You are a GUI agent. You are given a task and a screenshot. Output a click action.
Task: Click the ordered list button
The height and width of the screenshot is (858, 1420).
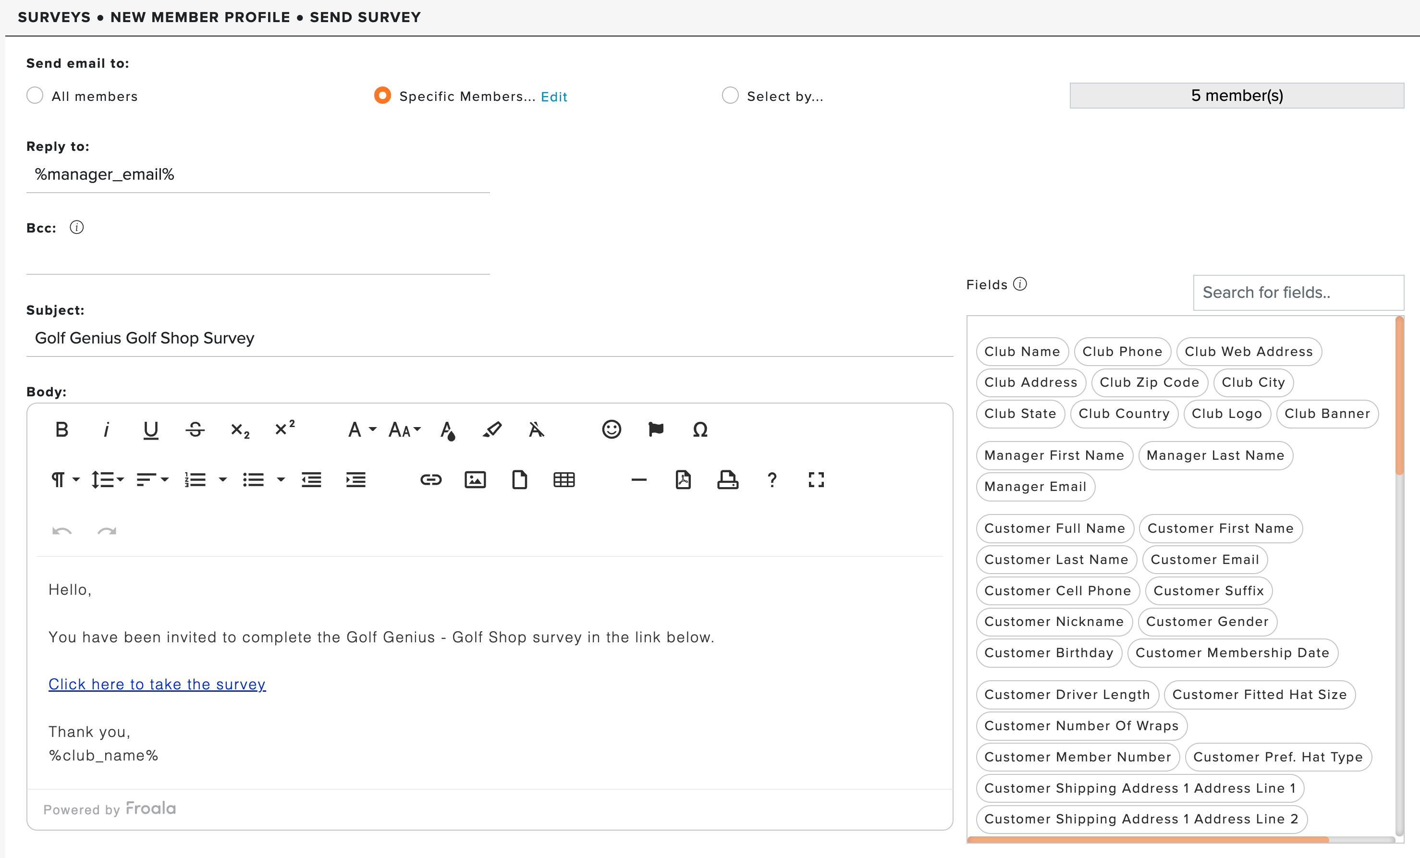[196, 480]
